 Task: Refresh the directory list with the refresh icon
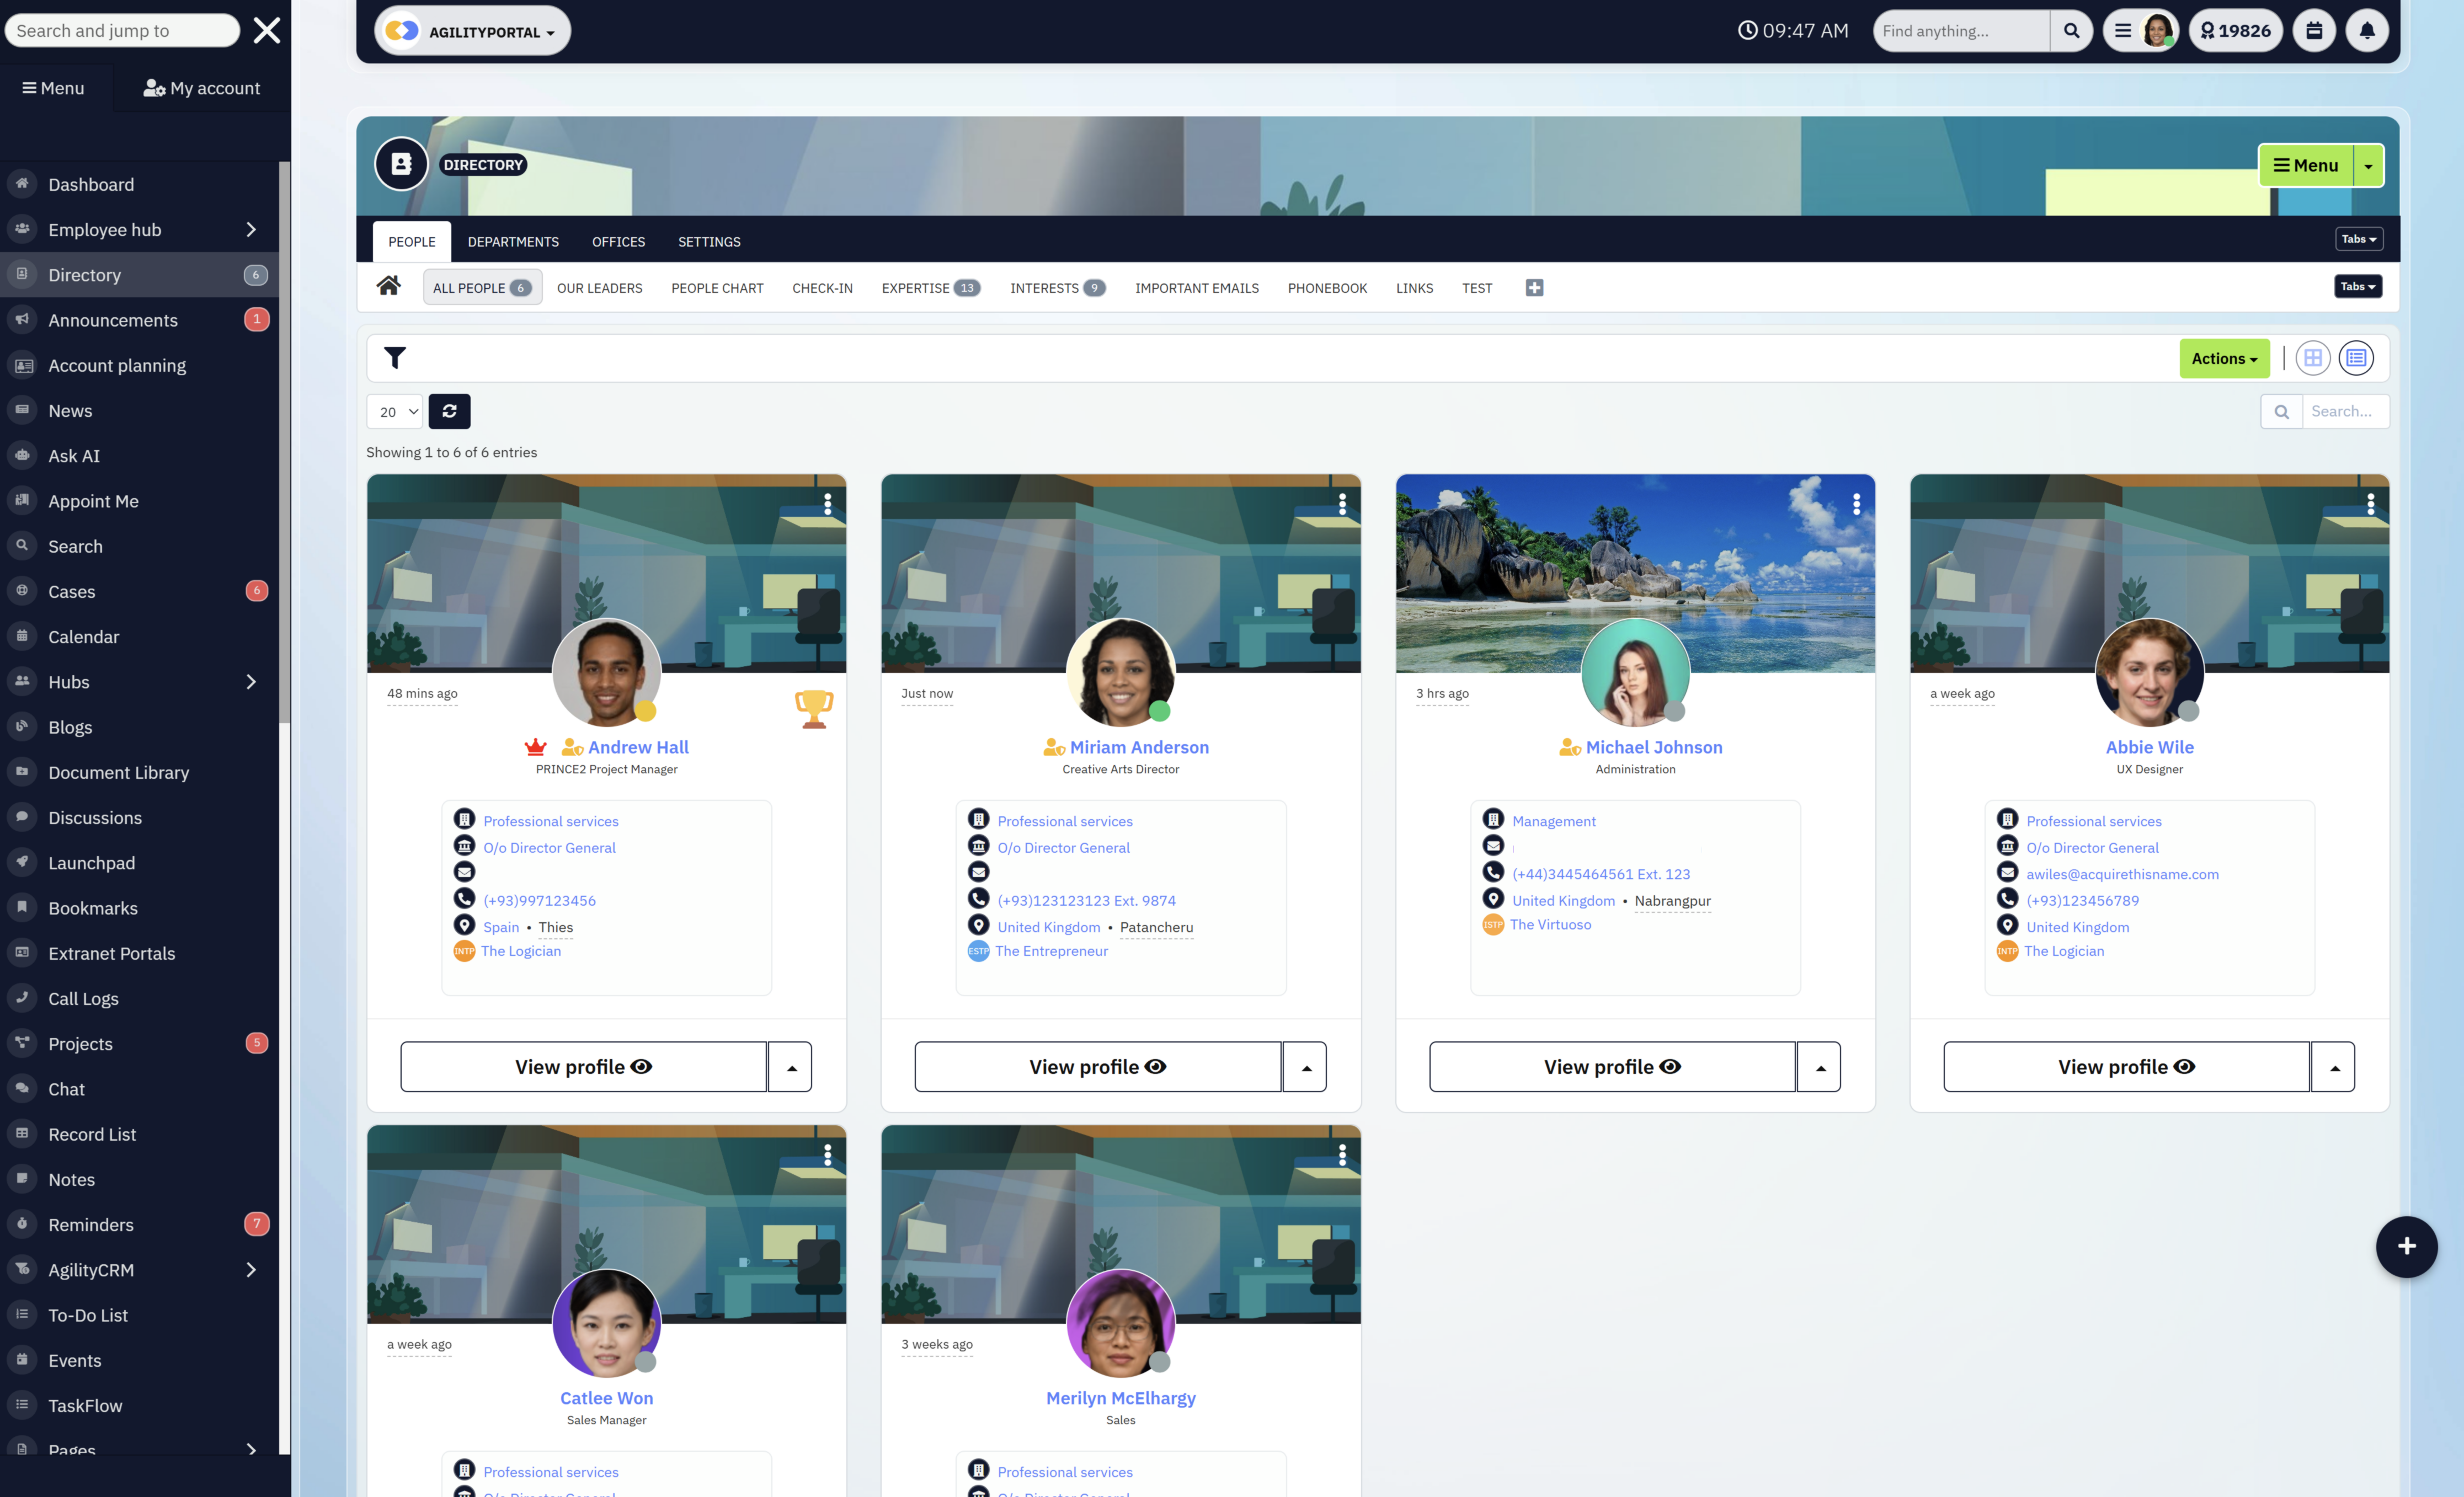(x=448, y=411)
